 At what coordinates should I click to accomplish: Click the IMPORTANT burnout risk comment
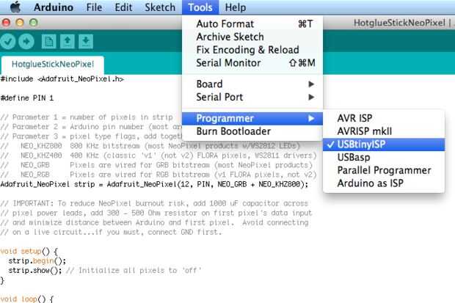click(154, 203)
